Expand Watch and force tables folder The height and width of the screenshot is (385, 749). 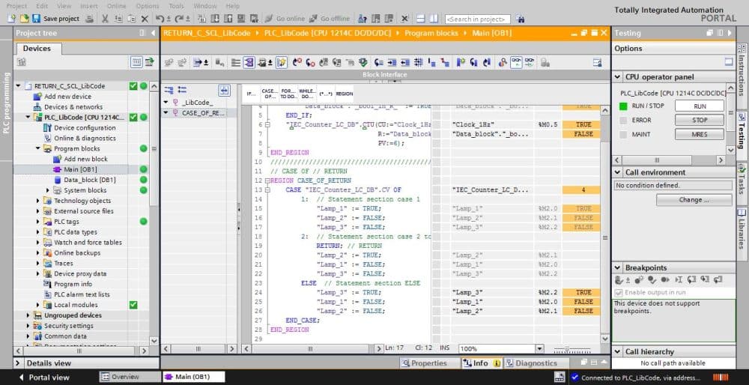[x=38, y=242]
